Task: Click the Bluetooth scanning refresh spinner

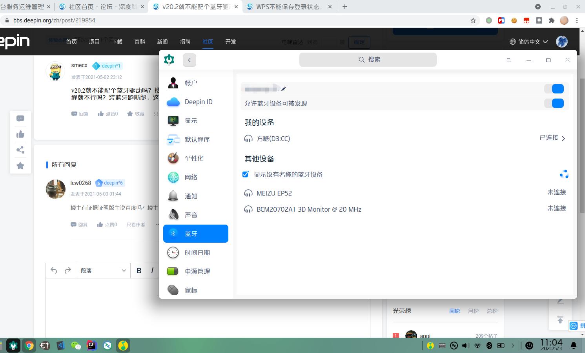Action: (x=564, y=174)
